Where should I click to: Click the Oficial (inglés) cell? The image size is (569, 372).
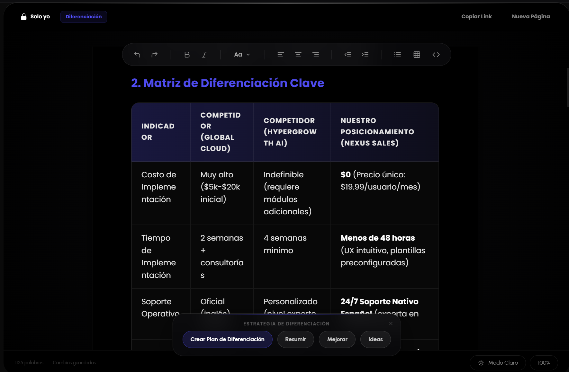pos(222,302)
